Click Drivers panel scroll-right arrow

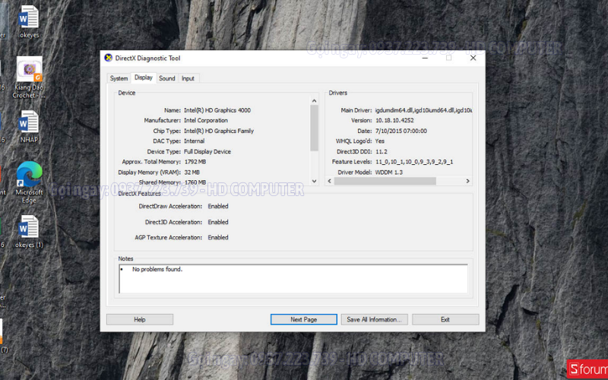pyautogui.click(x=468, y=182)
